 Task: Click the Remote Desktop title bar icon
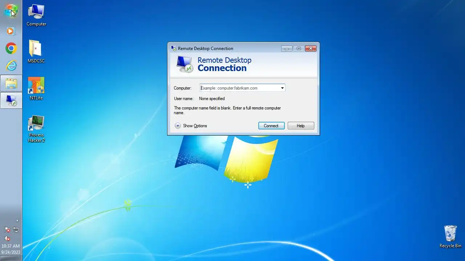pyautogui.click(x=174, y=48)
